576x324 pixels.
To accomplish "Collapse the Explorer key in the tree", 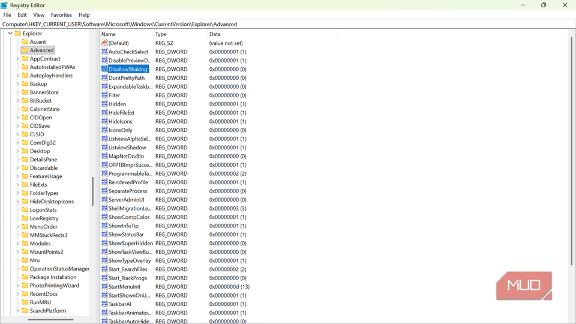I will pyautogui.click(x=10, y=34).
